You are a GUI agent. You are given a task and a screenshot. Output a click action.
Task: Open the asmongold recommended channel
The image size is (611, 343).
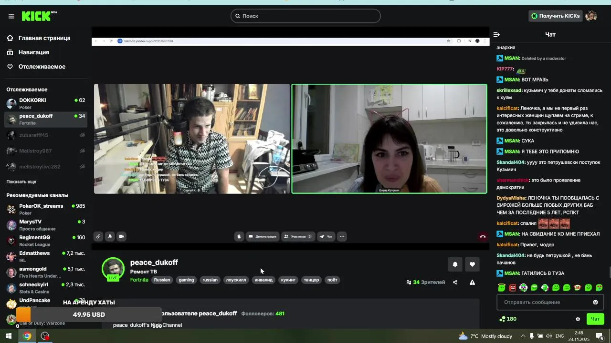[46, 272]
